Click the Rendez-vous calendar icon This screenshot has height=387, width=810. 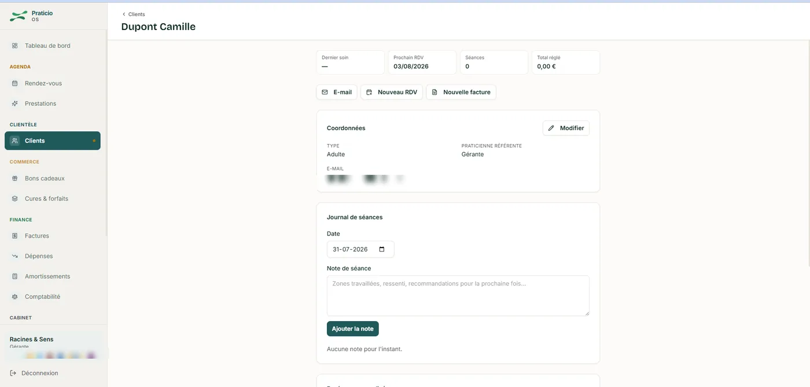tap(15, 83)
